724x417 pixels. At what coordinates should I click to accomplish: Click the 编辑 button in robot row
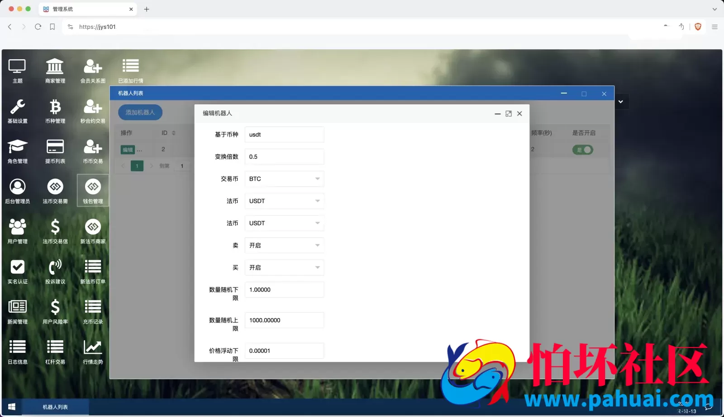click(x=128, y=150)
